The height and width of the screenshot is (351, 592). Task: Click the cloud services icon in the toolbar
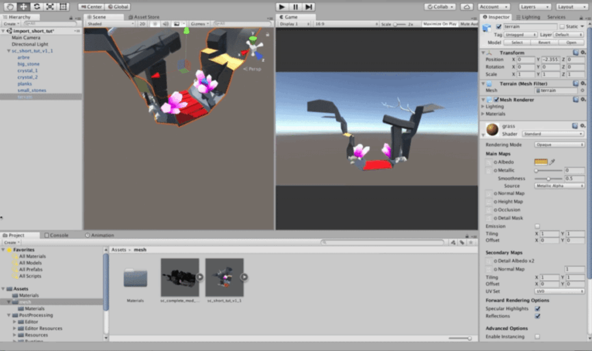466,6
